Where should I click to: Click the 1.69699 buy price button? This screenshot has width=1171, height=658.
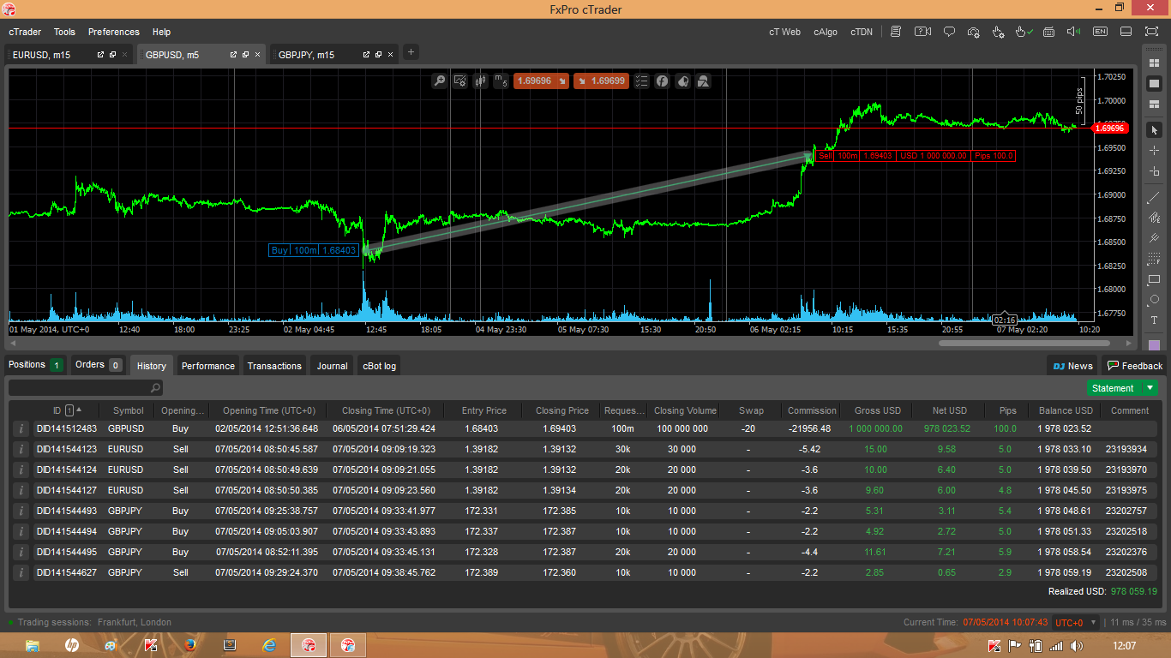pos(601,81)
